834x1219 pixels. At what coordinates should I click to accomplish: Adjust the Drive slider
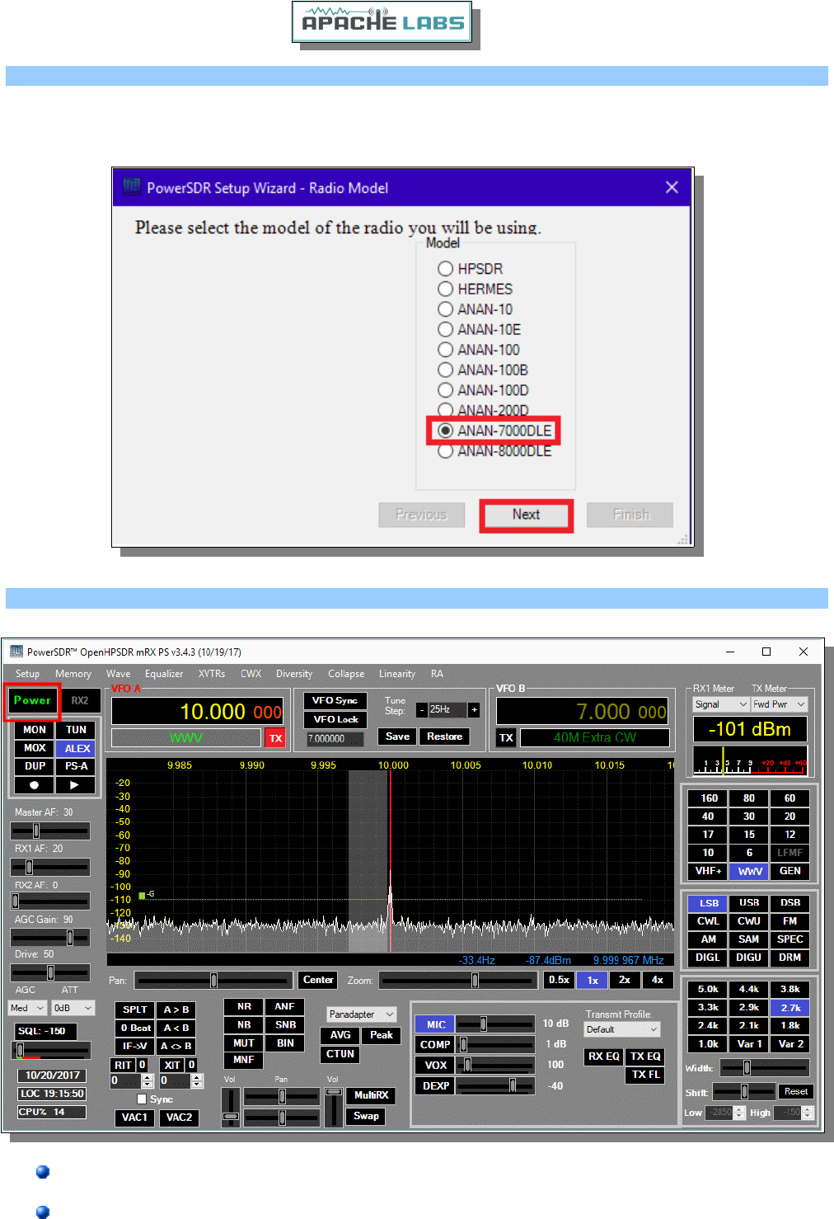pyautogui.click(x=50, y=972)
